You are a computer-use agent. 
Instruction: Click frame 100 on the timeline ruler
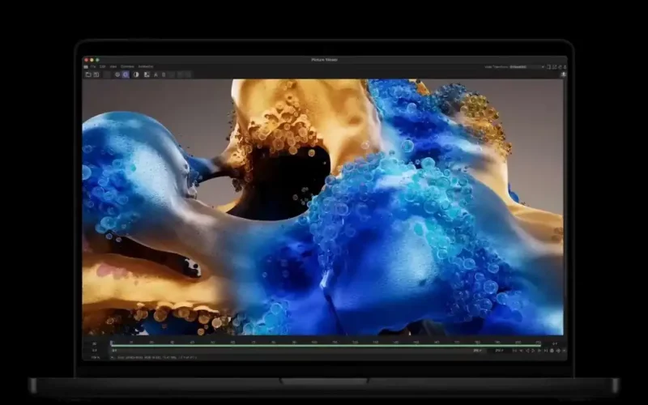point(314,342)
